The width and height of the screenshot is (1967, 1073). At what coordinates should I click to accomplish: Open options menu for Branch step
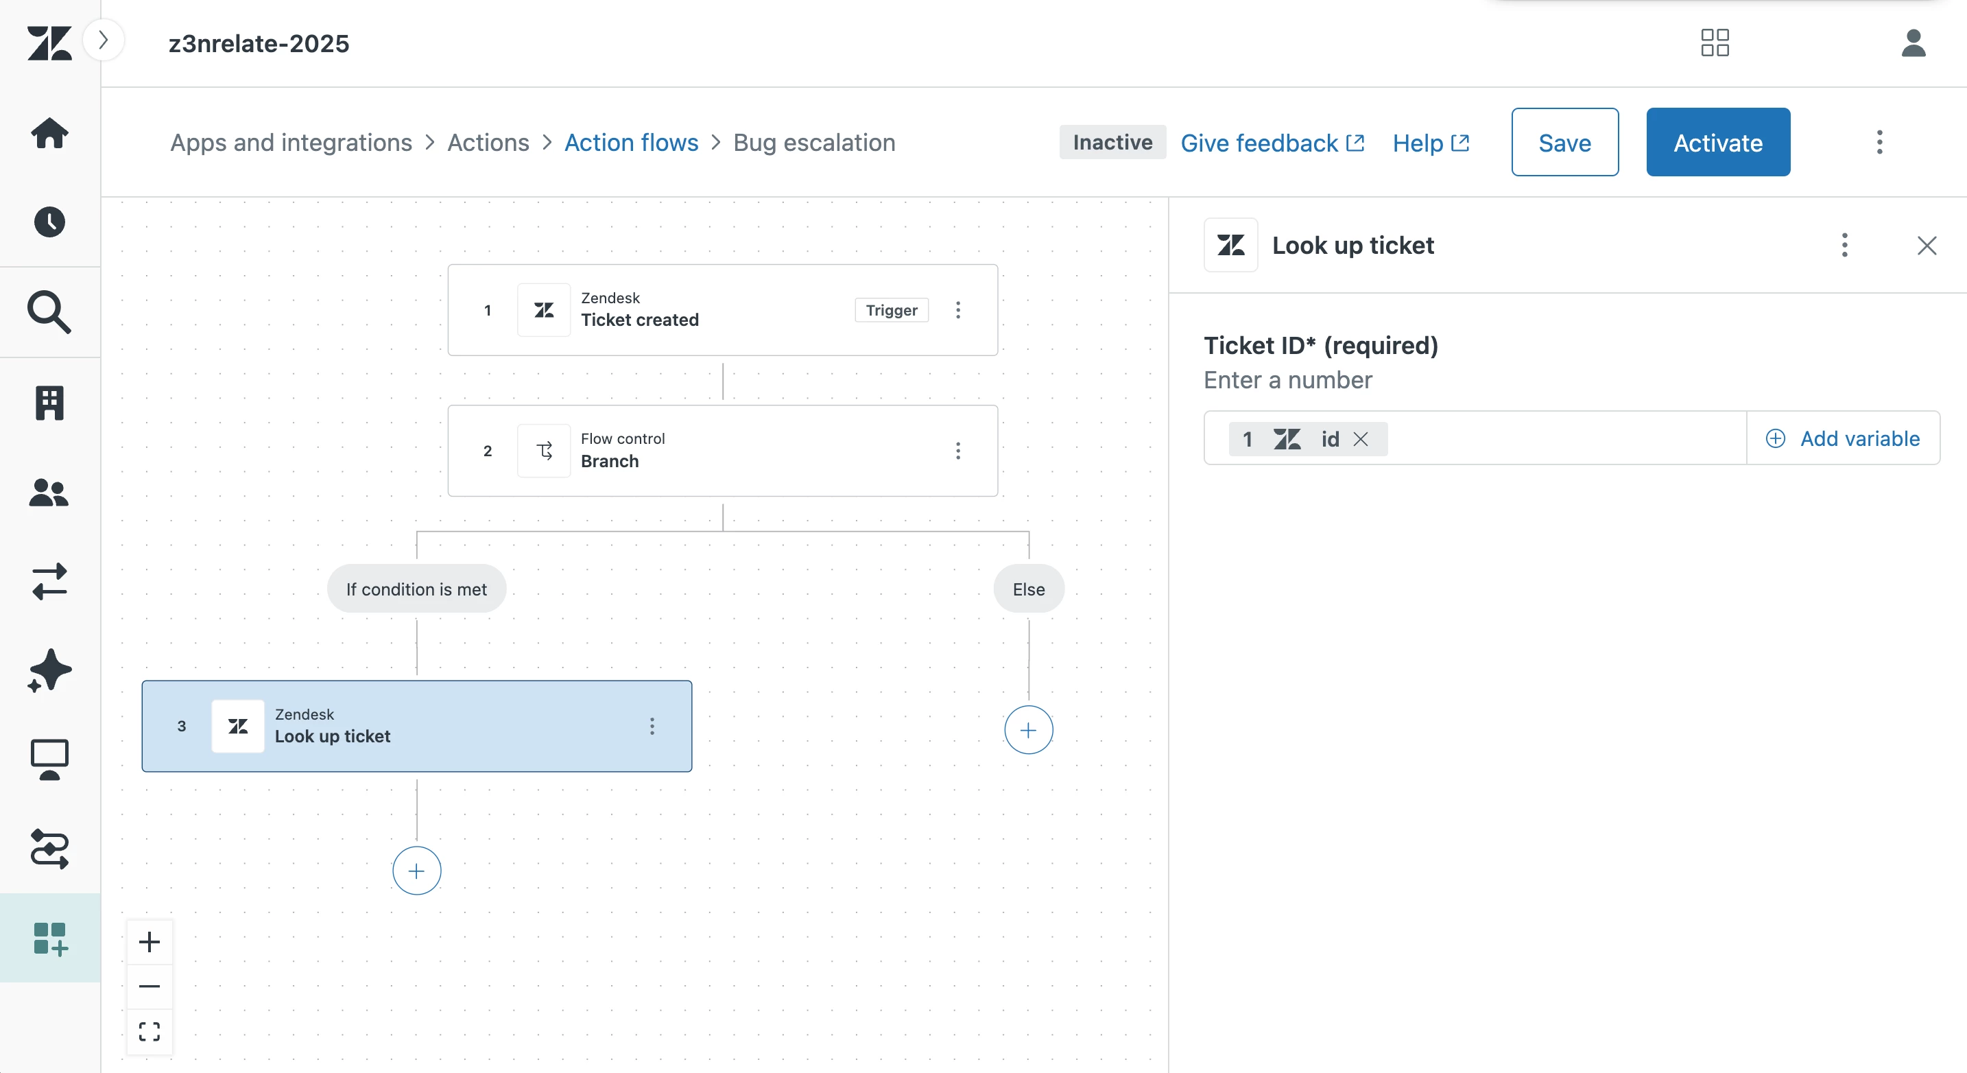click(x=957, y=451)
